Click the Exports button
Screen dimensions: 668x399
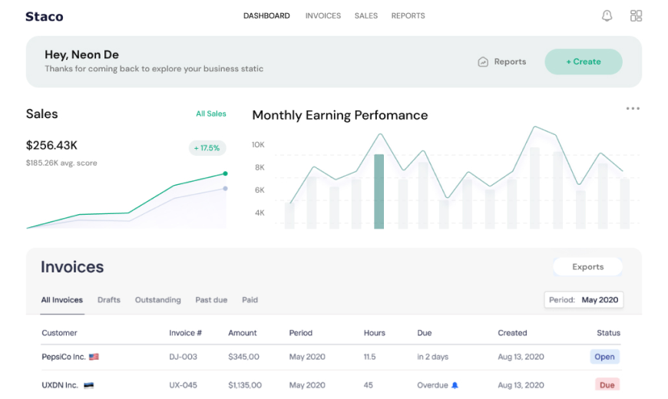point(587,267)
